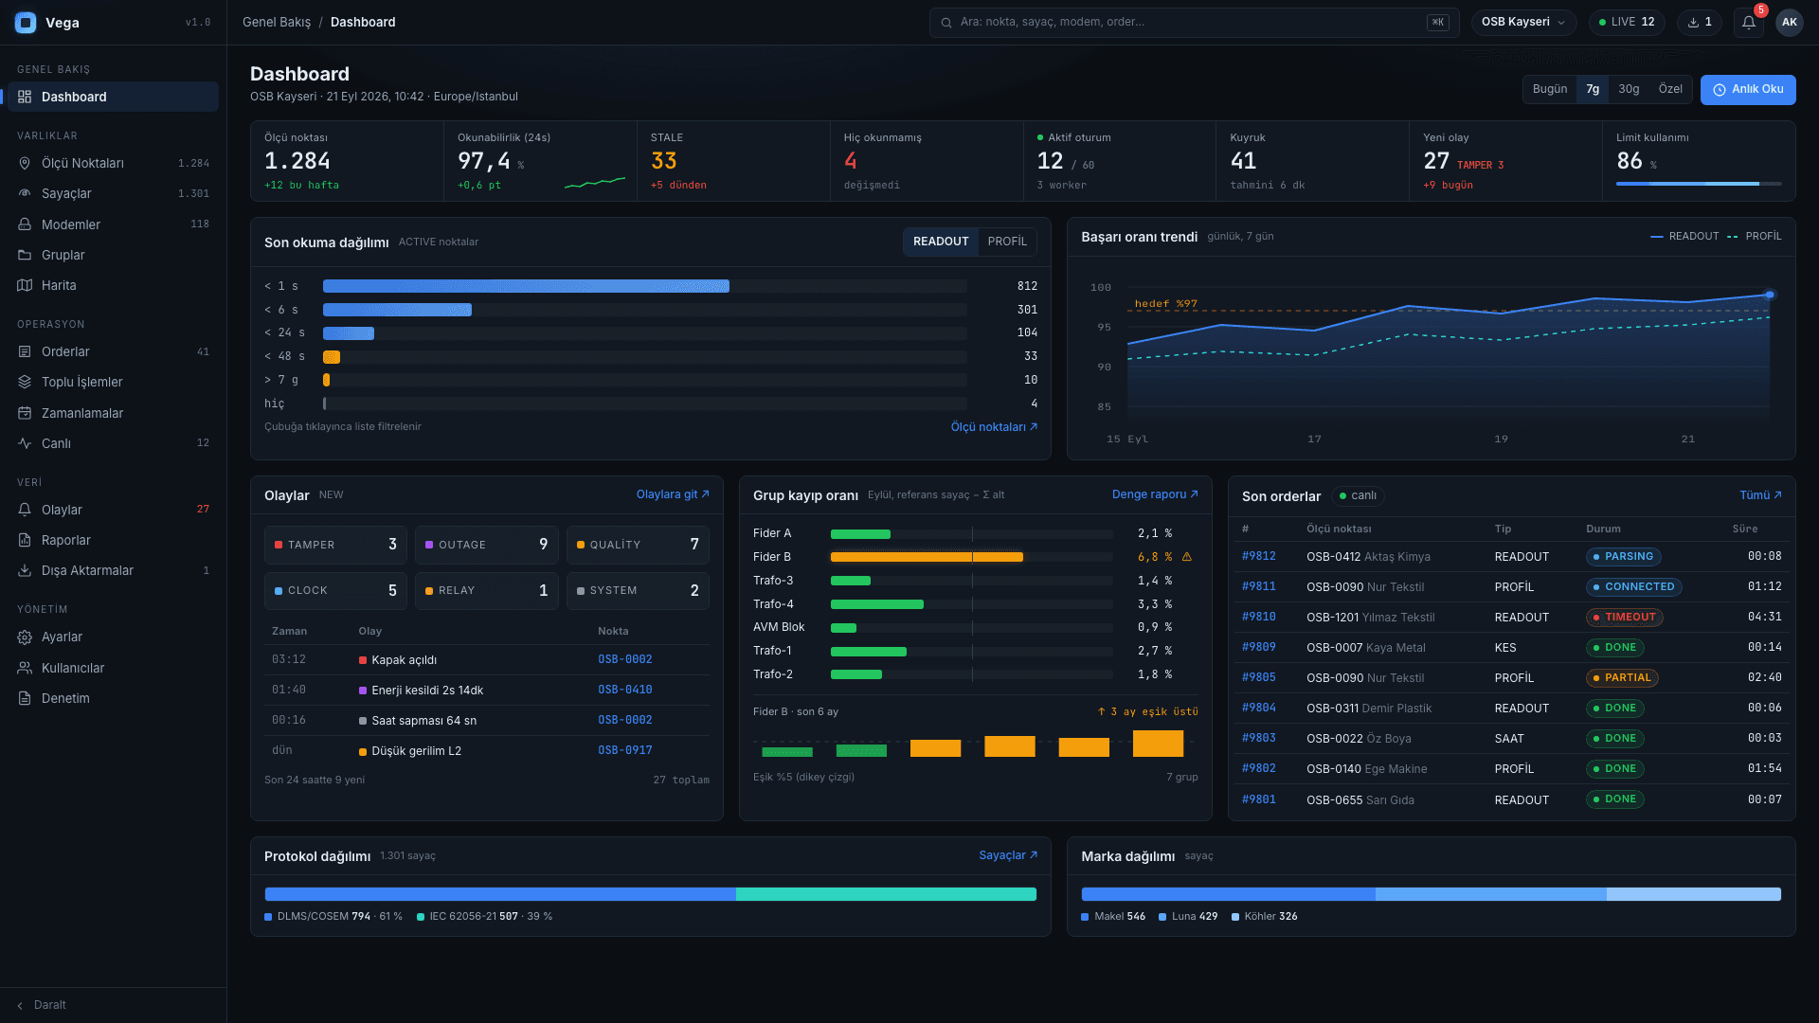Image resolution: width=1819 pixels, height=1023 pixels.
Task: Open Raporlar document icon
Action: point(25,540)
